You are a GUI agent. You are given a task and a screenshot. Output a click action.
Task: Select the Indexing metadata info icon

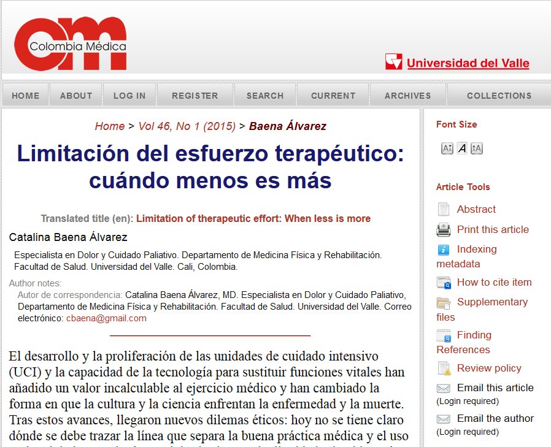(x=444, y=250)
